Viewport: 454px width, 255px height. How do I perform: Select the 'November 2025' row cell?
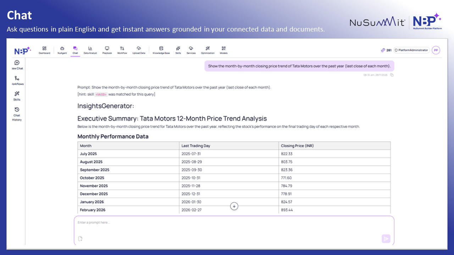pyautogui.click(x=128, y=186)
